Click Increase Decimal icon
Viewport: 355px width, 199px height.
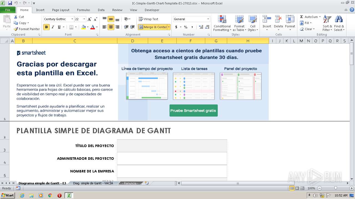(x=201, y=27)
